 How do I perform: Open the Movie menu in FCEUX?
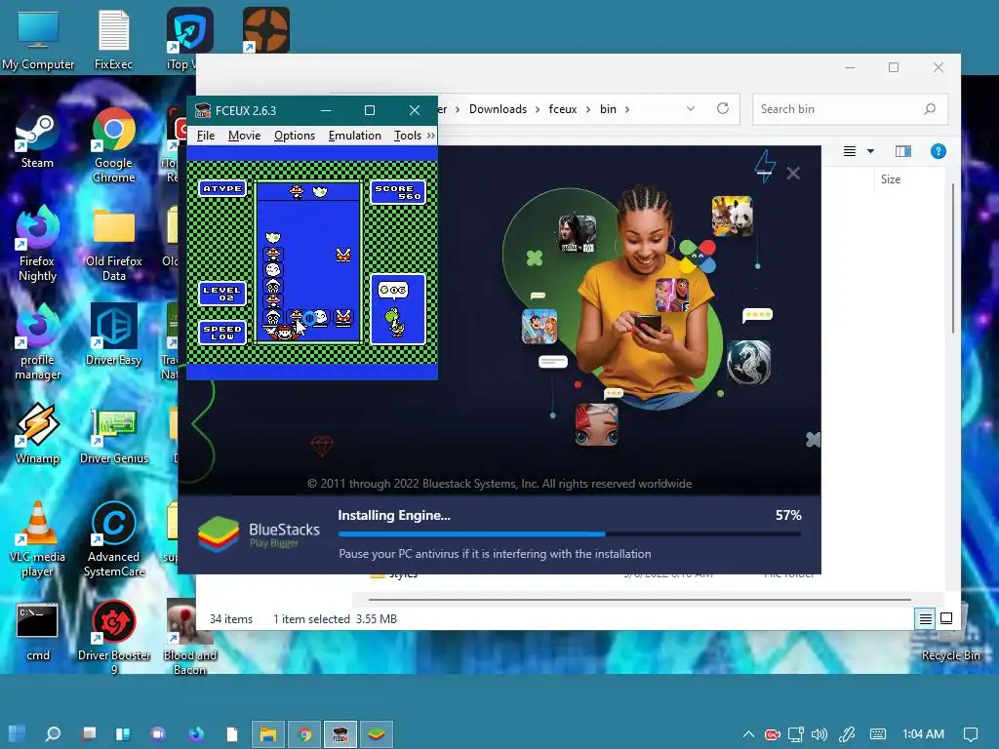point(245,136)
